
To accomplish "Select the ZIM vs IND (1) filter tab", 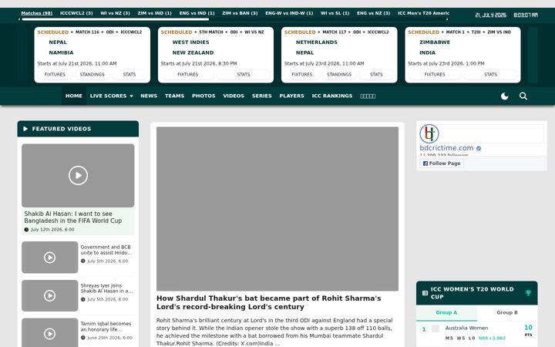I will click(x=155, y=13).
